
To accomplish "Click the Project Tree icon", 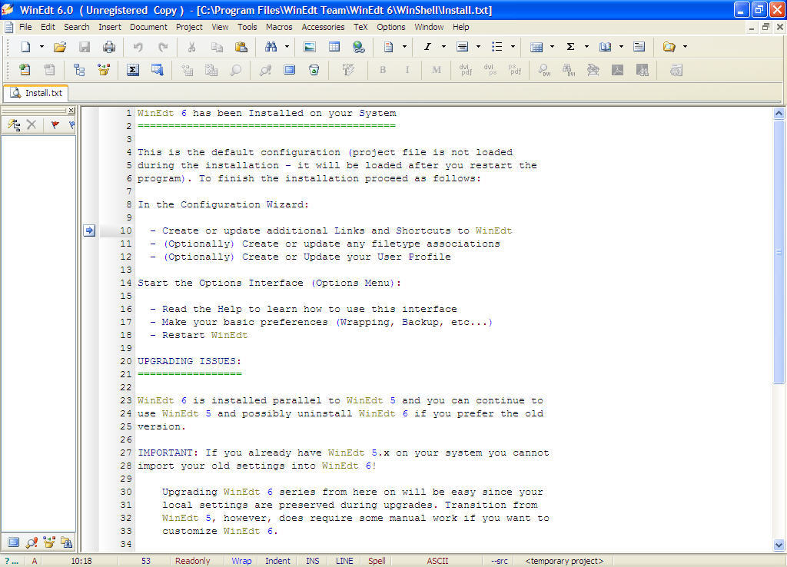I will [x=79, y=70].
